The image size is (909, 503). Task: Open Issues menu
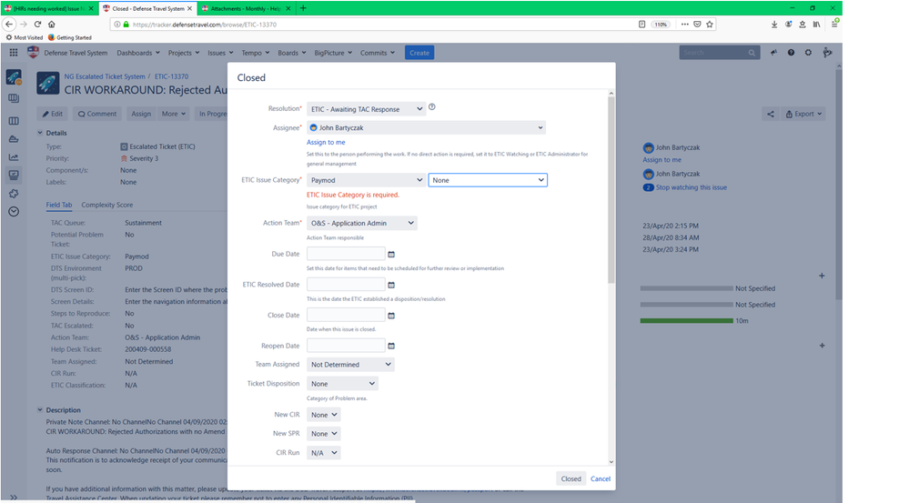[220, 53]
